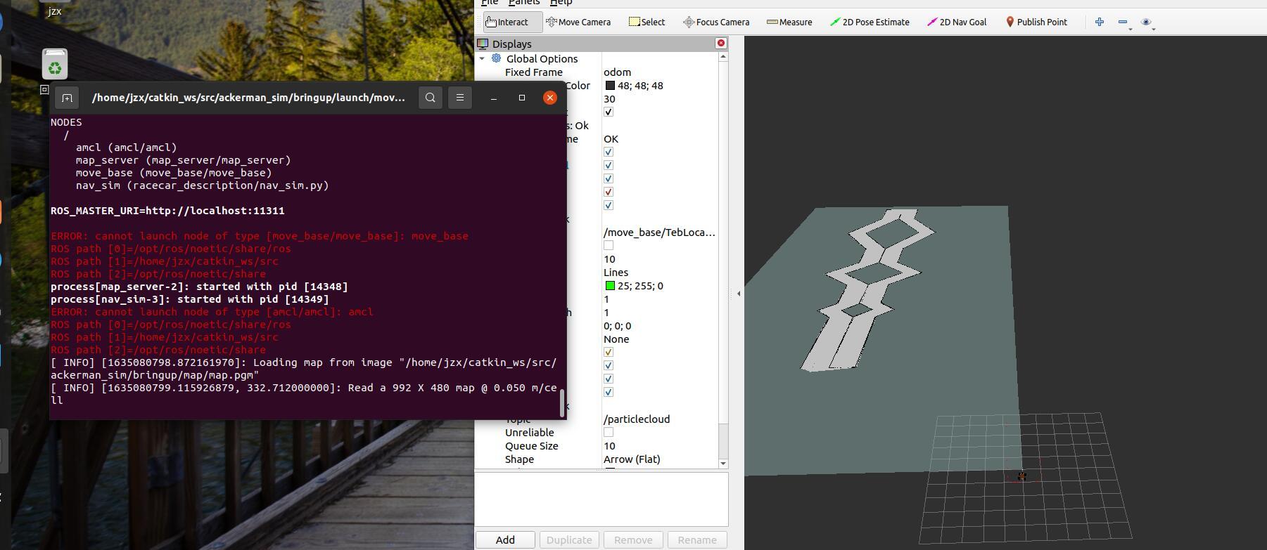The height and width of the screenshot is (550, 1267).
Task: Edit the 0; 0; 0 offset value
Action: 660,326
